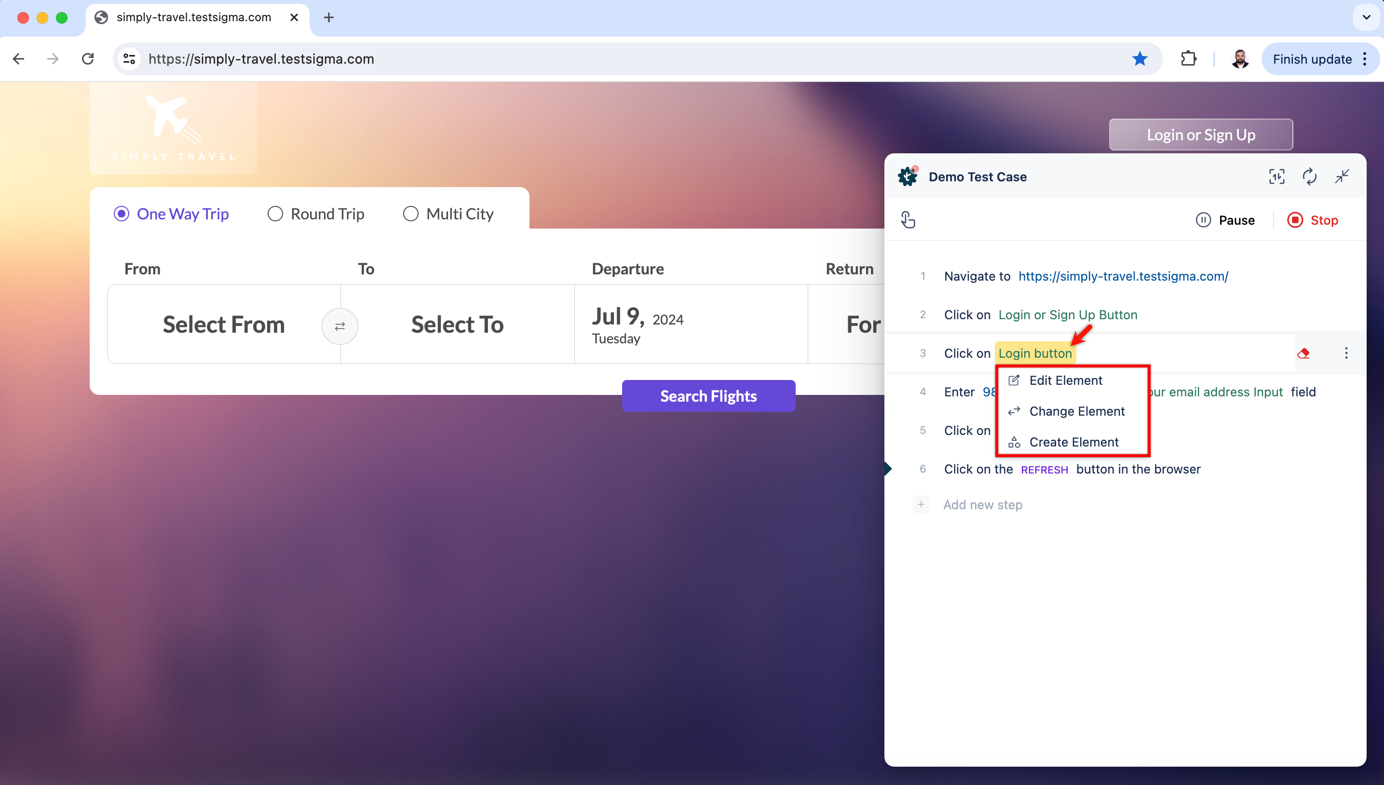The height and width of the screenshot is (785, 1384).
Task: Click the Search Flights button
Action: point(708,396)
